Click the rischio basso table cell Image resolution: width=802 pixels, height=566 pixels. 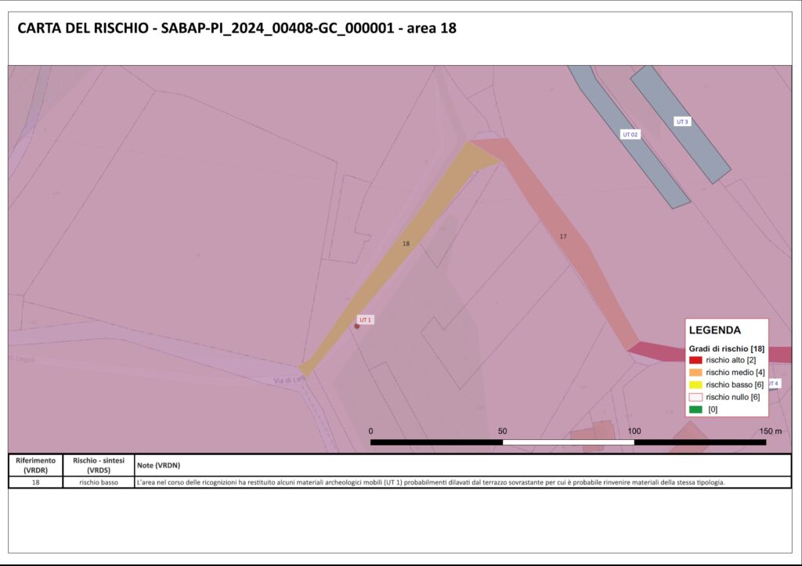pyautogui.click(x=98, y=482)
